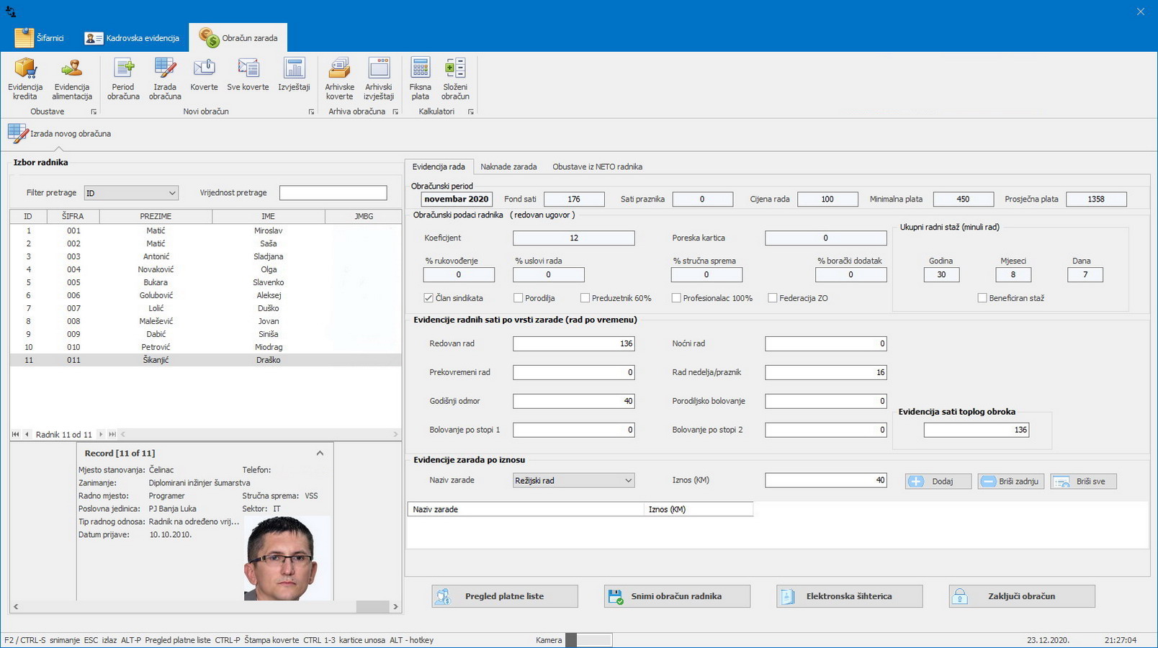
Task: Click Godišnji odmor hours field
Action: pos(574,401)
